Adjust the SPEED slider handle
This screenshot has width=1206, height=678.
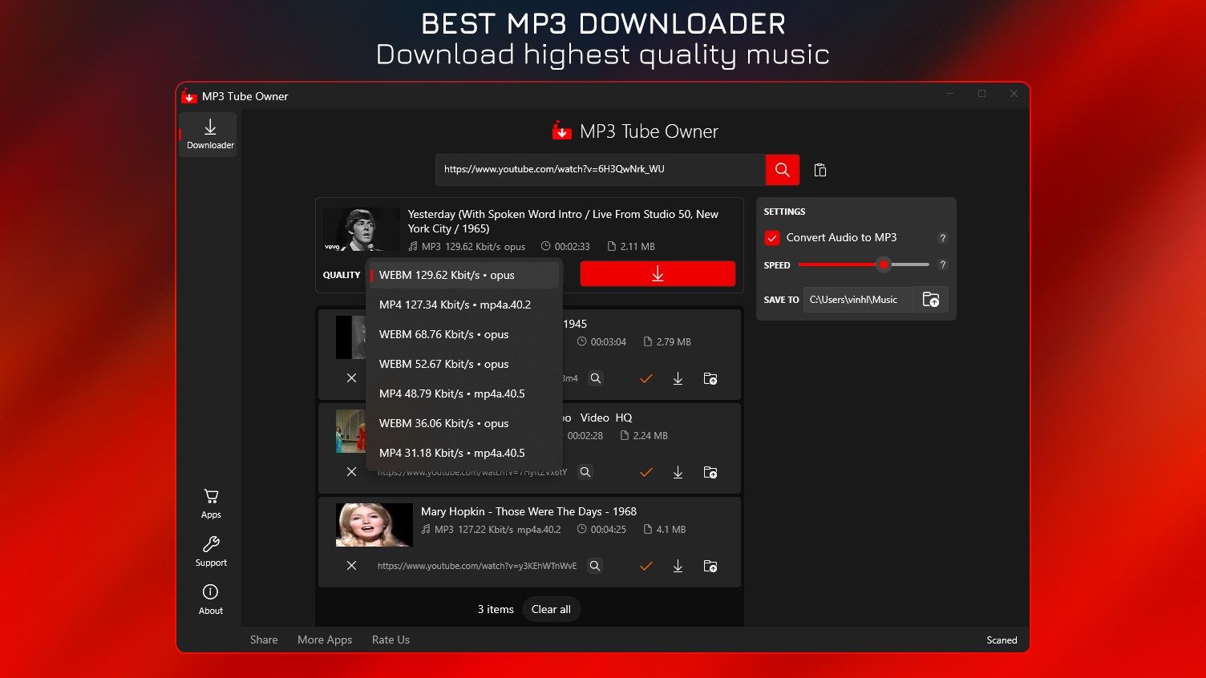point(884,264)
